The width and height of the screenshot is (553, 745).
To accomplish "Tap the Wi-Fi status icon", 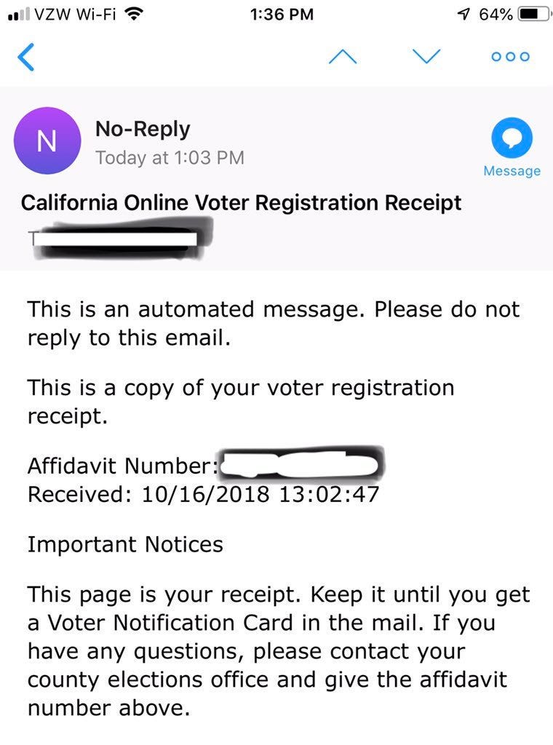I will [x=134, y=15].
